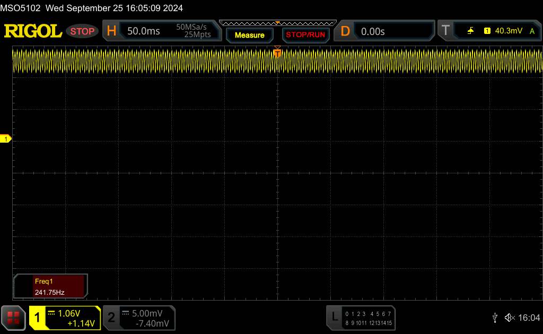Open the 0.00s delay setting
Viewport: 543px width, 334px height.
pos(373,31)
